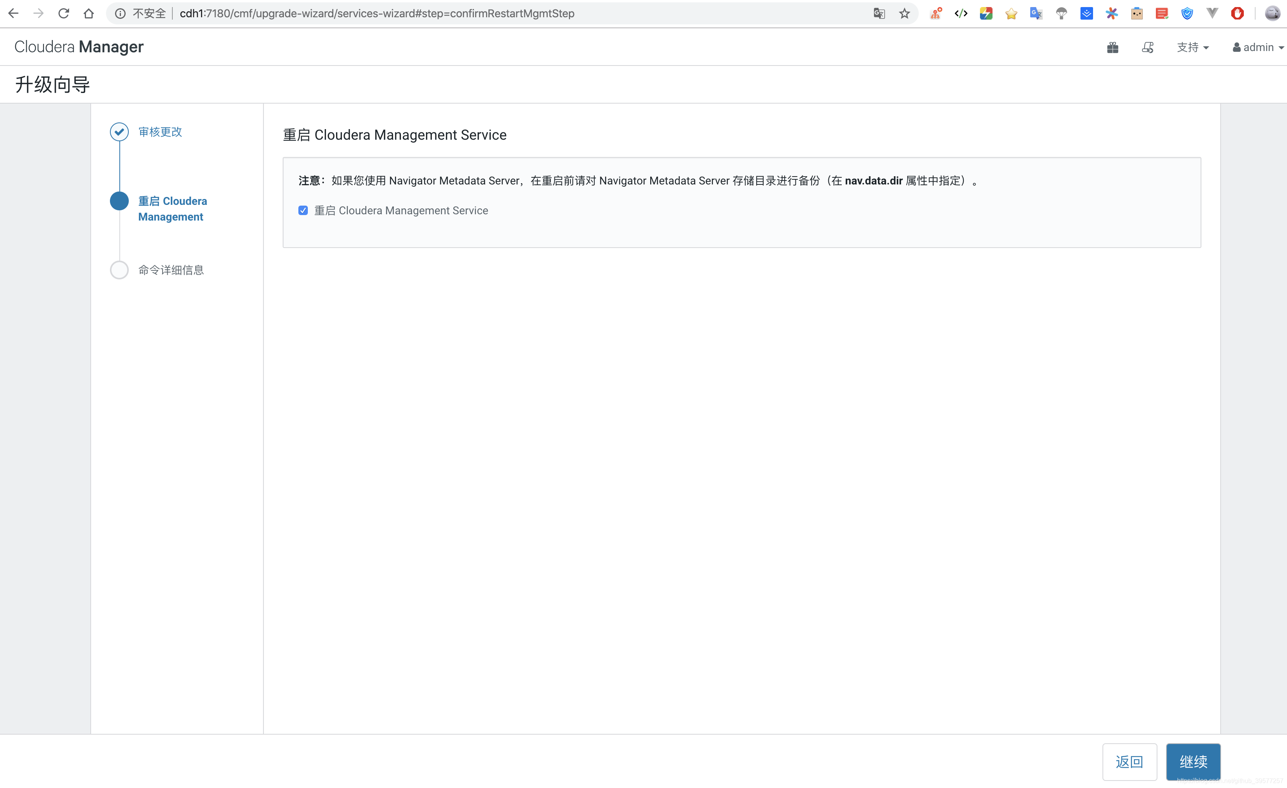Open the colorful pinwheel extension icon

point(1112,14)
